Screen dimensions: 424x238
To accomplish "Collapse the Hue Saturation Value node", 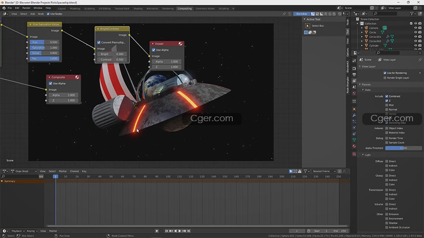I will click(30, 25).
